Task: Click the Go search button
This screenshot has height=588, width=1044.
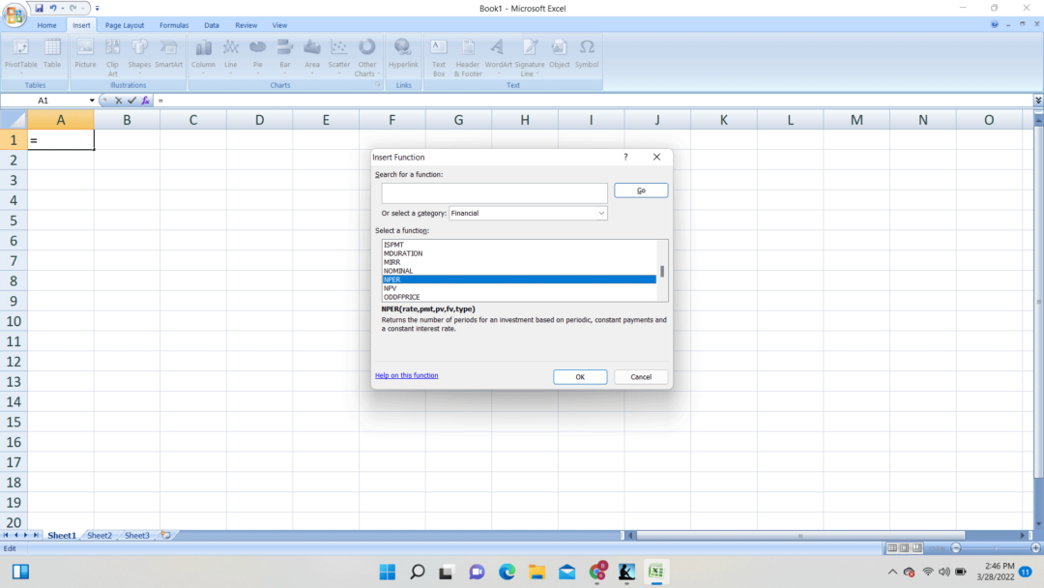Action: pos(641,191)
